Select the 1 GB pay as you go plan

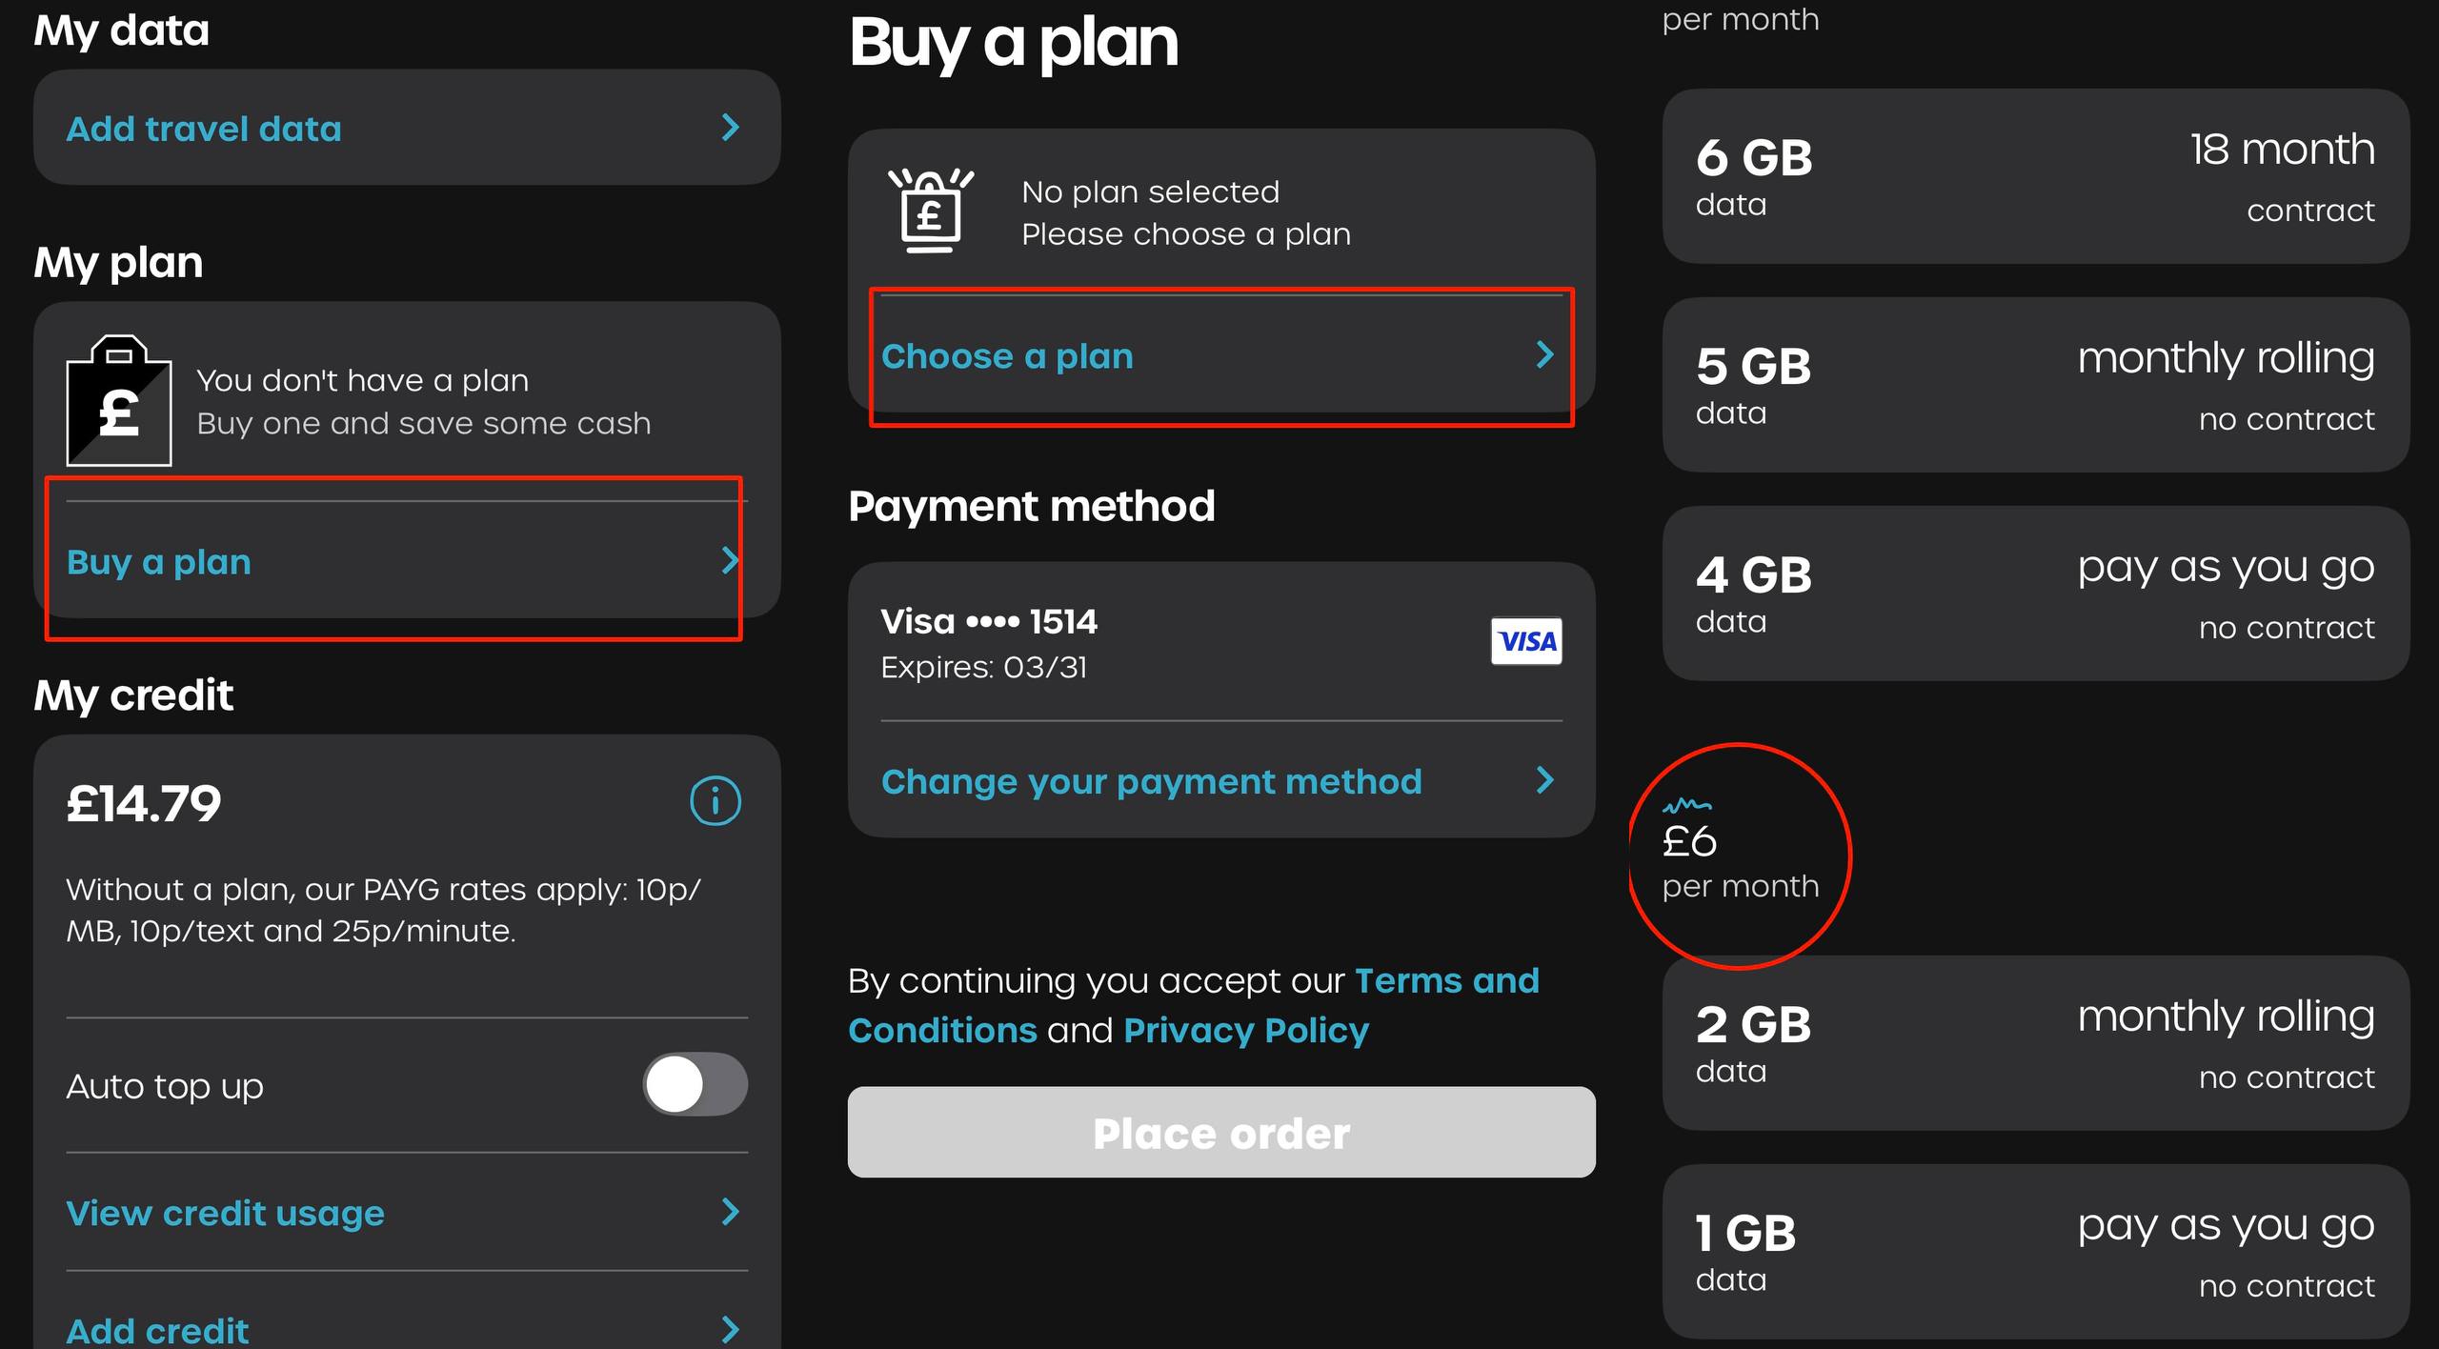2035,1252
